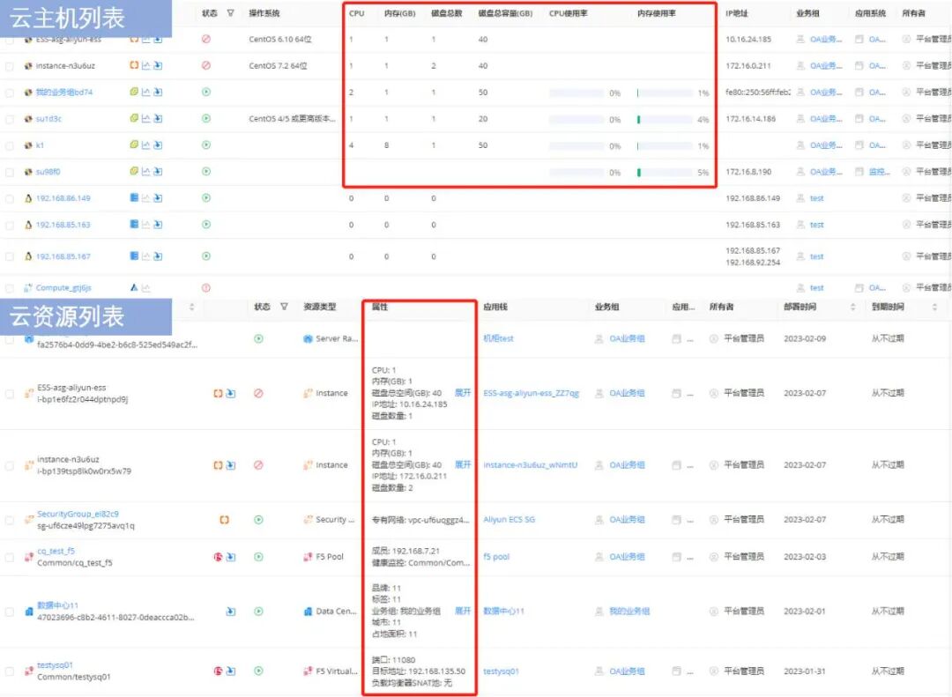This screenshot has height=697, width=952.
Task: Click the chart icon in 我的业务组bd74 row
Action: pos(145,93)
